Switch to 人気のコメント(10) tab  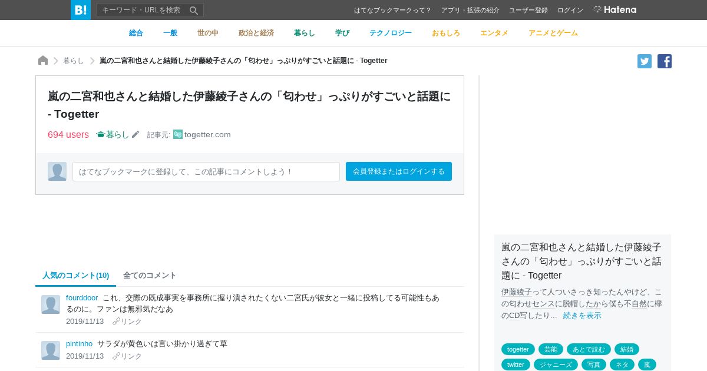coord(76,275)
